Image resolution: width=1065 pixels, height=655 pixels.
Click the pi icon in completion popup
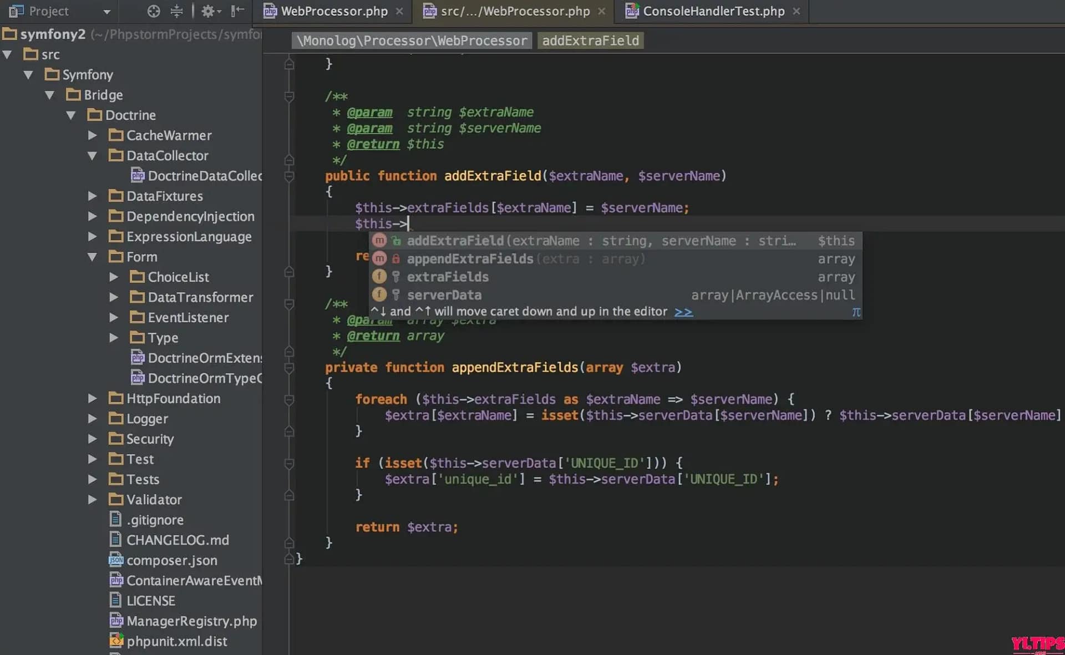856,312
